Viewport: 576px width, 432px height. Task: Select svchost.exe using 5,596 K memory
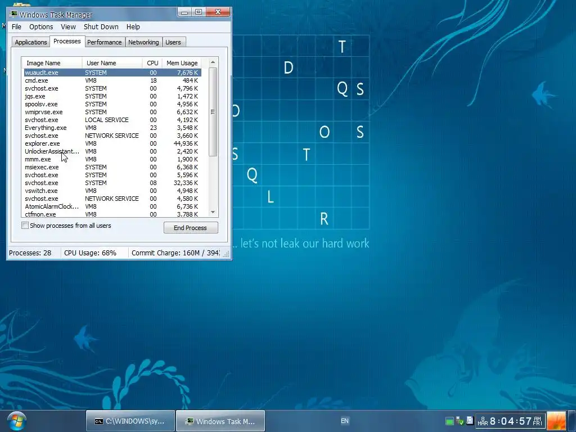(112, 175)
